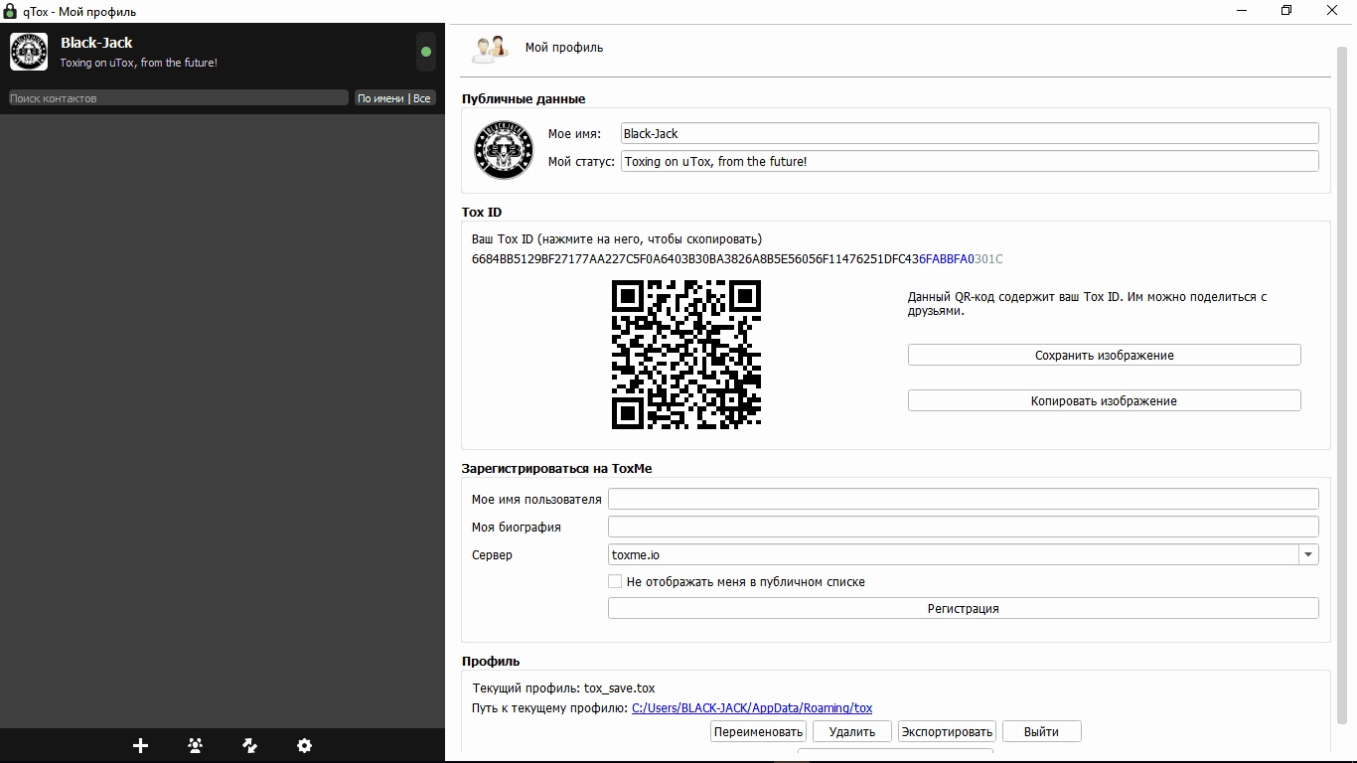Screen dimensions: 1357x763
Task: Open the file transfers icon
Action: (249, 745)
